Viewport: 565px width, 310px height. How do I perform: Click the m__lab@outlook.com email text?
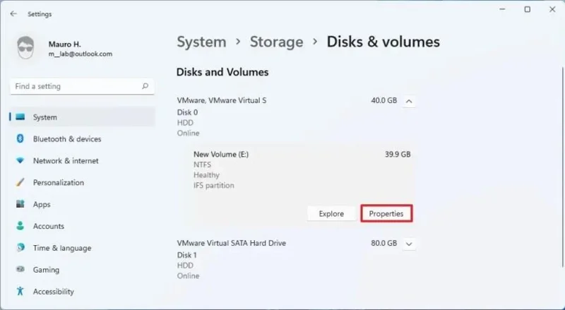81,54
